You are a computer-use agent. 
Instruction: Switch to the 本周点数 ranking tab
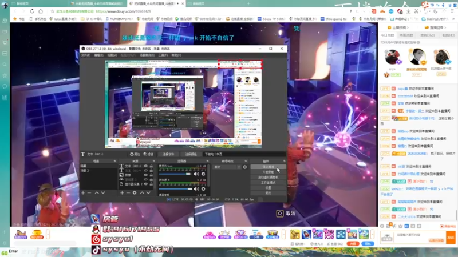(x=406, y=35)
